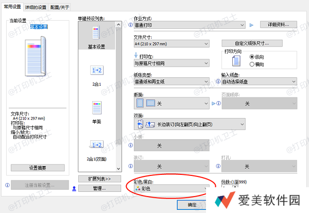The width and height of the screenshot is (309, 213).
Task: Click landscape page icon in 版面 dropdown
Action: 150,103
